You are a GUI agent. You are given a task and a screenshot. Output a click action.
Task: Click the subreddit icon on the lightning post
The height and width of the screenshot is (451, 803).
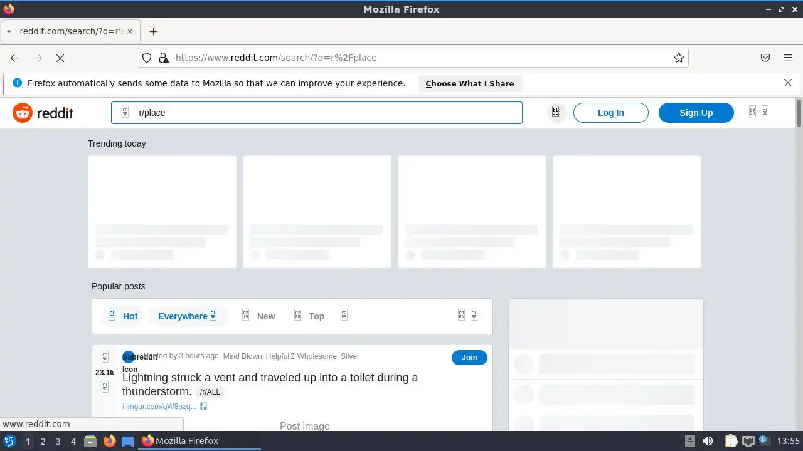tap(129, 357)
